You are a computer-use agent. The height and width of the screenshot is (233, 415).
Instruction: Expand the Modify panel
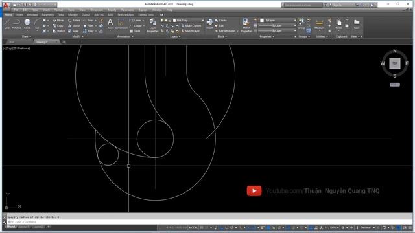tap(78, 36)
